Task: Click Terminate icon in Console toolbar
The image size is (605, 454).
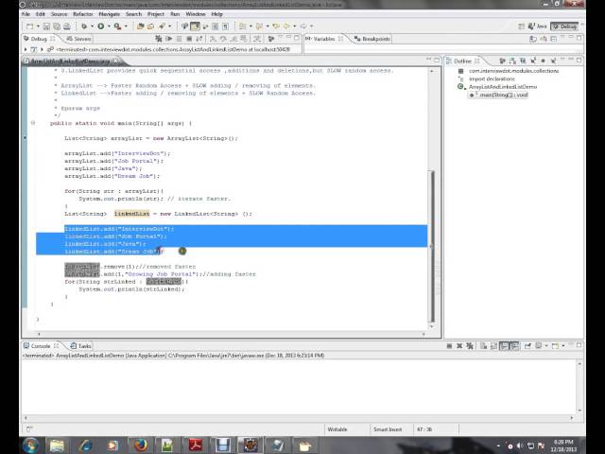Action: tap(449, 346)
